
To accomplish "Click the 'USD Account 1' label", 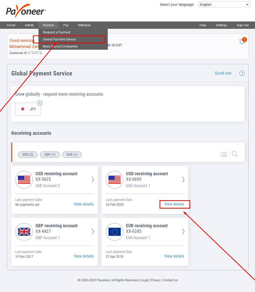I will pos(138,186).
